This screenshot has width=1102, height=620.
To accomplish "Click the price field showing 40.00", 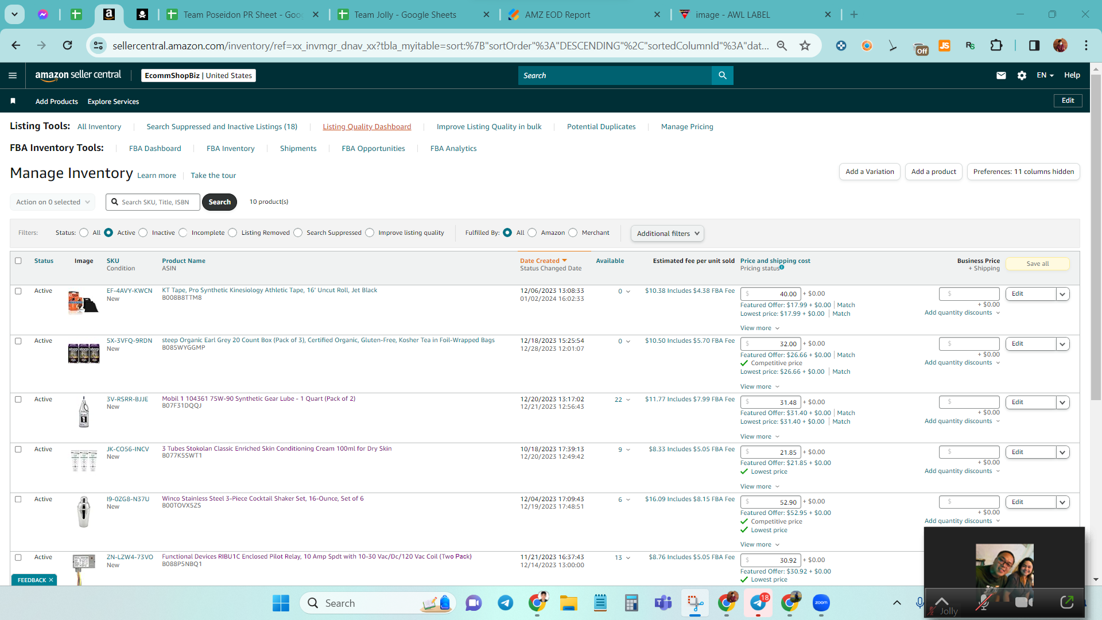I will click(770, 294).
